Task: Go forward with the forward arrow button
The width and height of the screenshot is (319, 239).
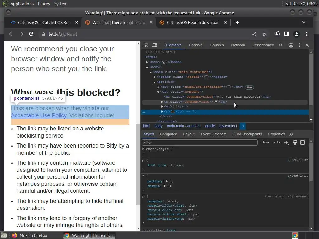Action: (x=21, y=34)
